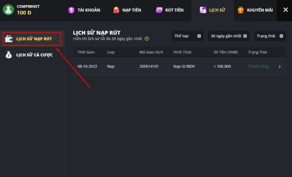Open the Trạng thái status dropdown

coord(270,36)
